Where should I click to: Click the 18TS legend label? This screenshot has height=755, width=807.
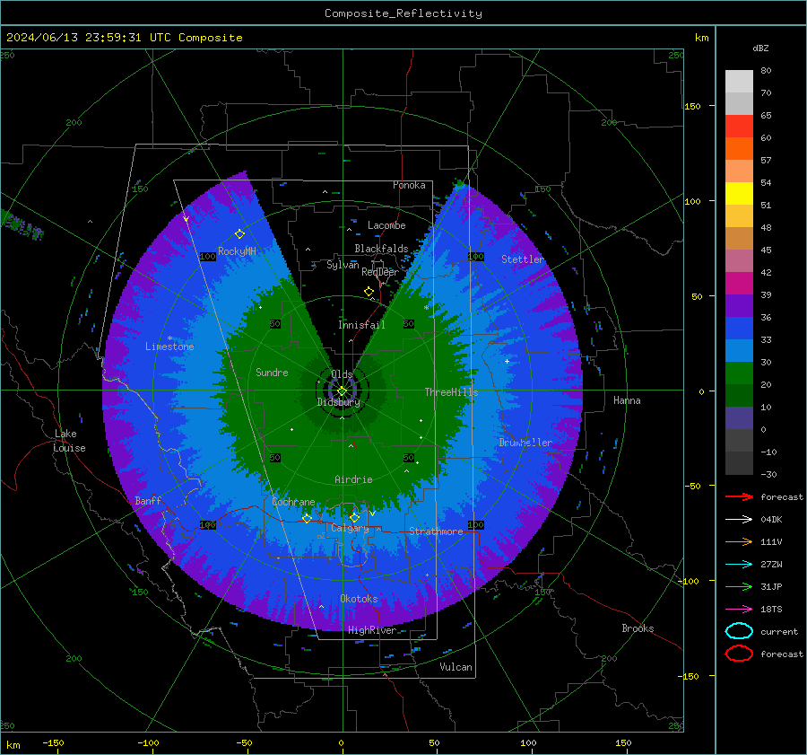click(x=771, y=610)
